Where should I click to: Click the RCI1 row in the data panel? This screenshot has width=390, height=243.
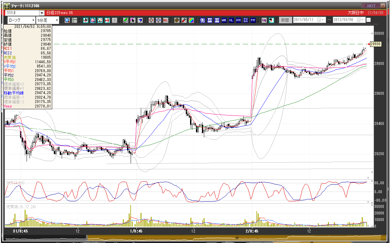pos(27,49)
